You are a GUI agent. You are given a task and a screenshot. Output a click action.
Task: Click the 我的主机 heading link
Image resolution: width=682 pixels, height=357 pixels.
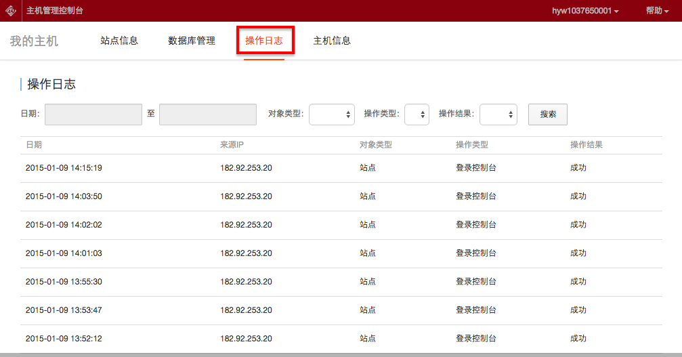(34, 41)
